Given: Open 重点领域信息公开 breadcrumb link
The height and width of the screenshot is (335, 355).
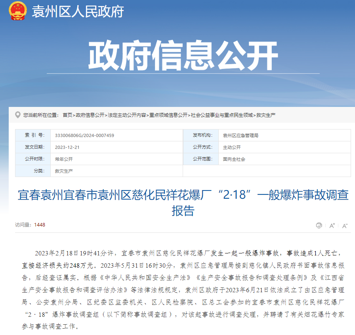Looking at the screenshot, I should [168, 115].
